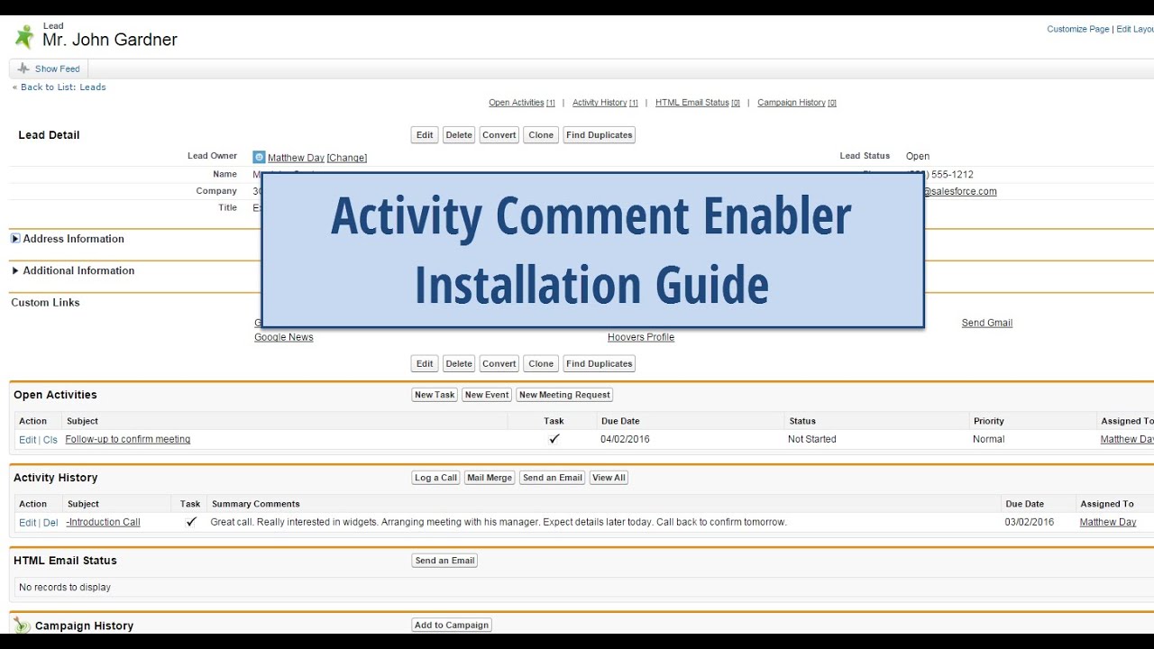This screenshot has height=649, width=1154.
Task: Click the View All button
Action: (x=609, y=478)
